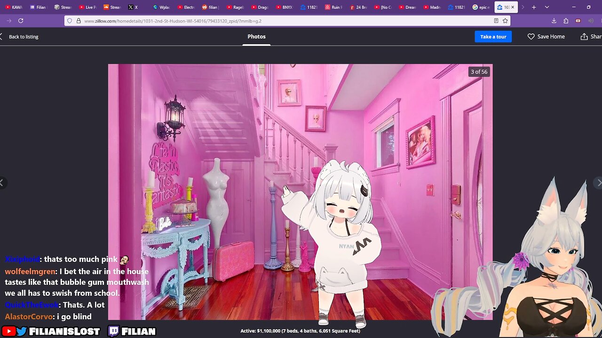Click the YouTube logo in the overlay

8,331
